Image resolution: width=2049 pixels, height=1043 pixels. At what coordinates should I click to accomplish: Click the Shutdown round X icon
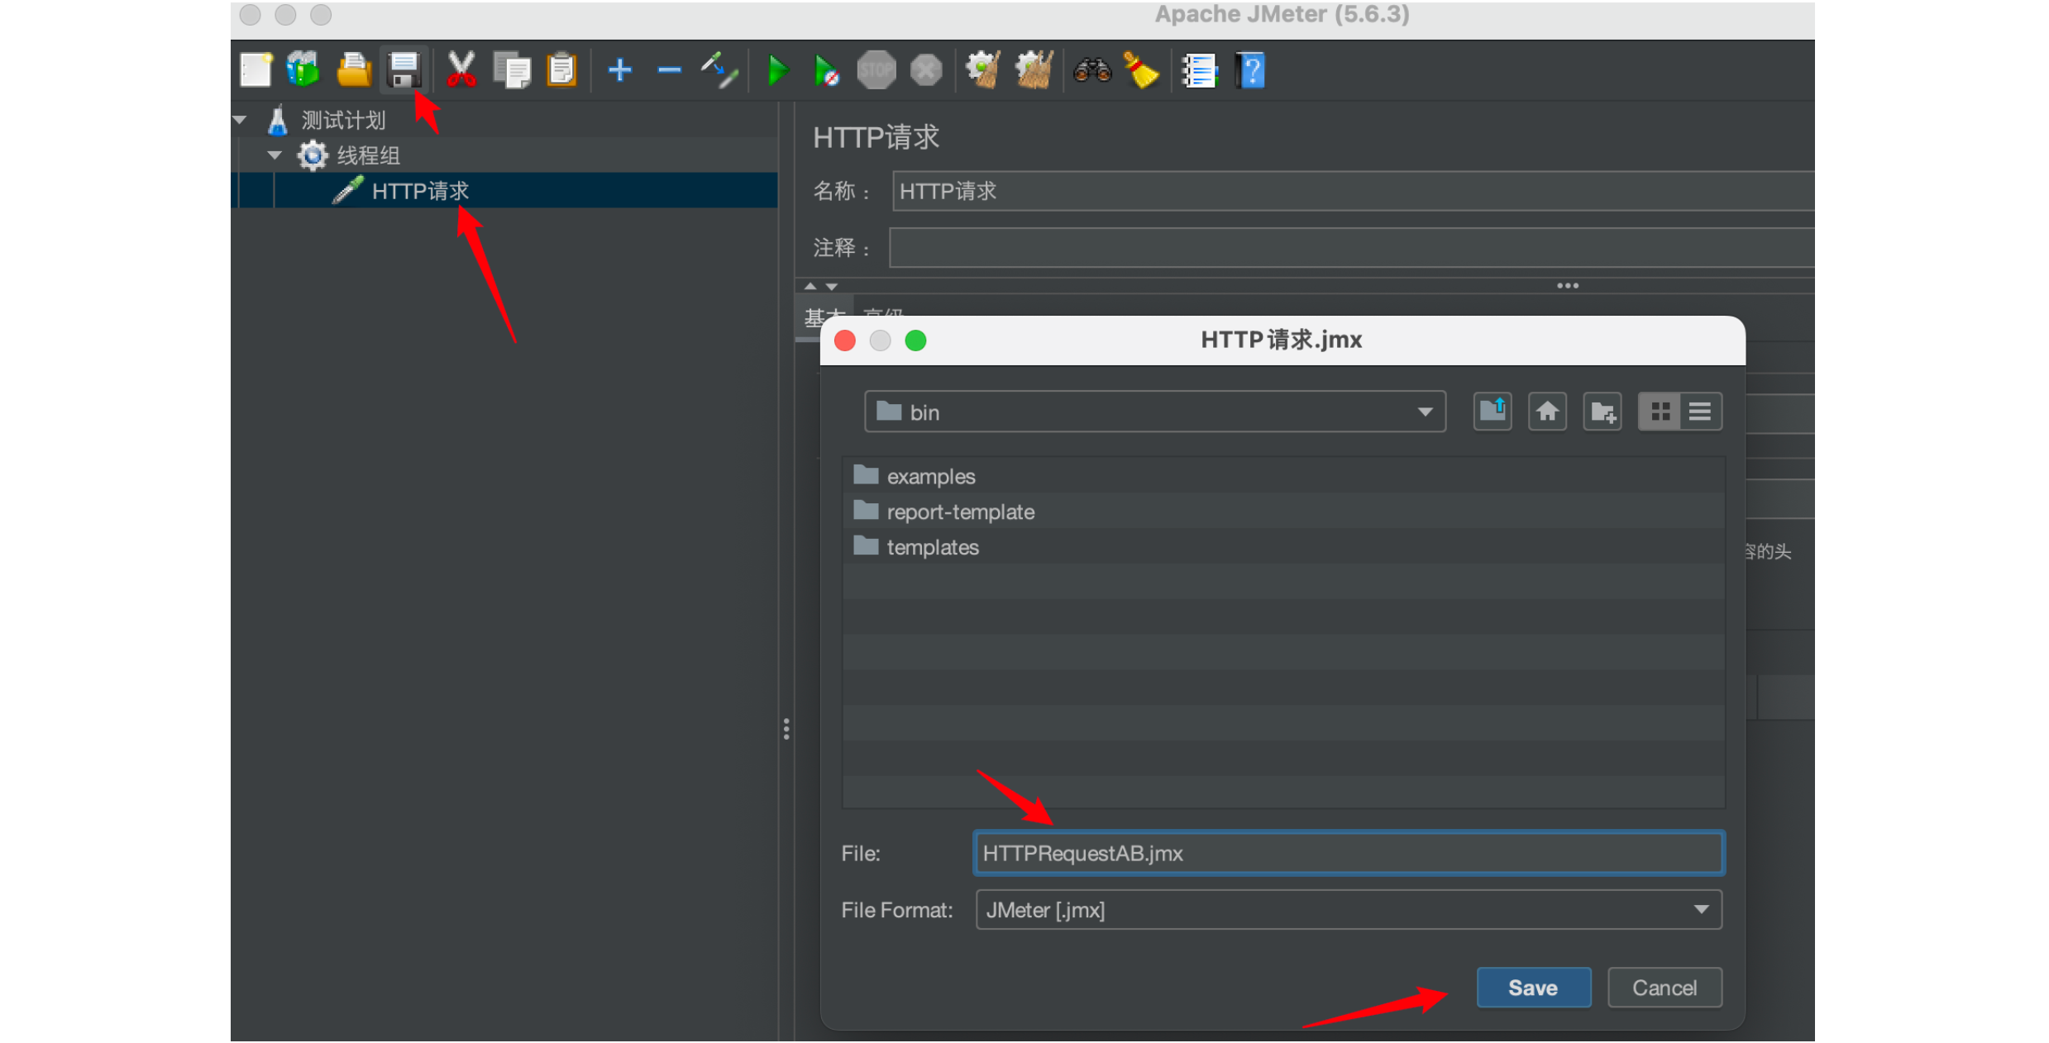point(926,70)
